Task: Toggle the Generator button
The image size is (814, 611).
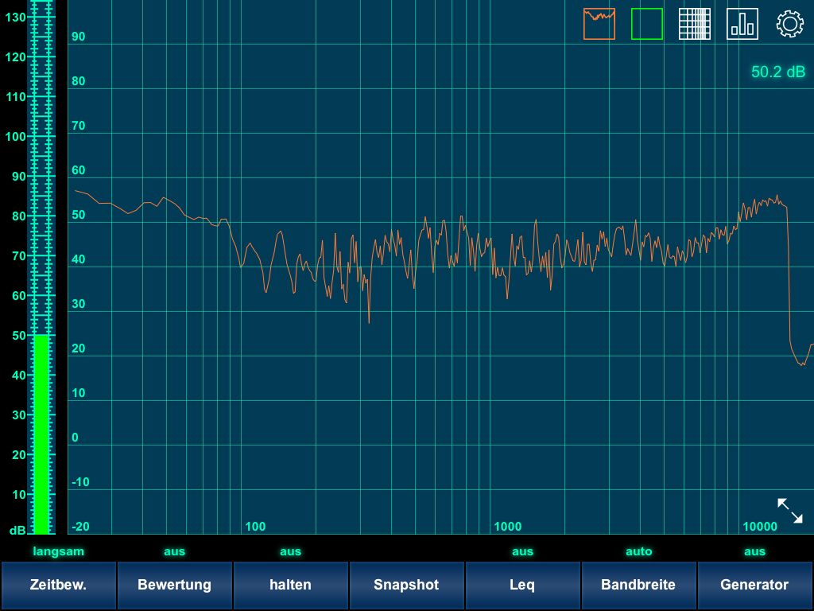Action: [x=755, y=585]
